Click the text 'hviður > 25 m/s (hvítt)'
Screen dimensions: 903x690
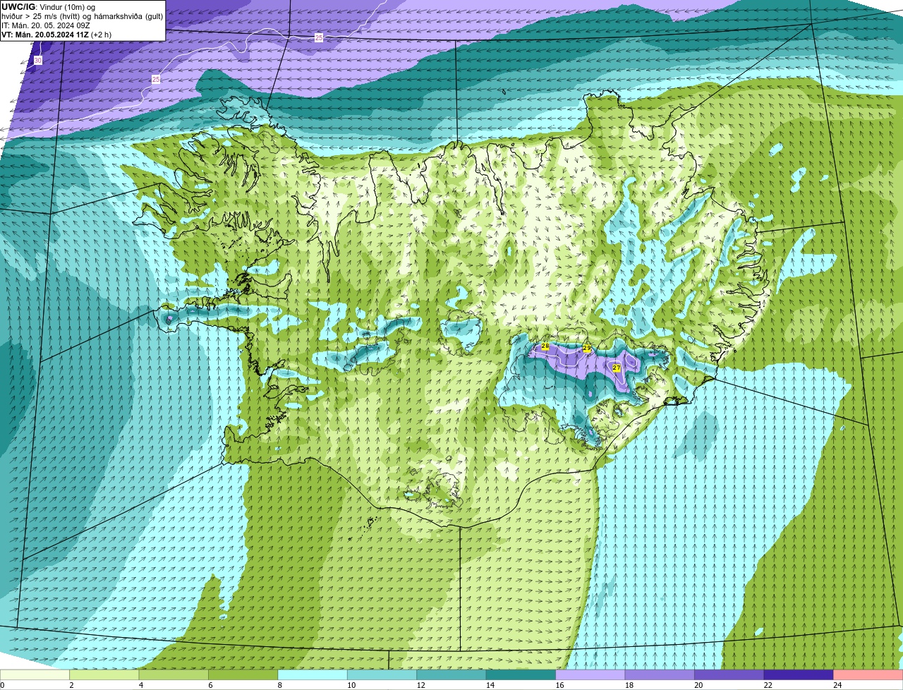point(41,16)
